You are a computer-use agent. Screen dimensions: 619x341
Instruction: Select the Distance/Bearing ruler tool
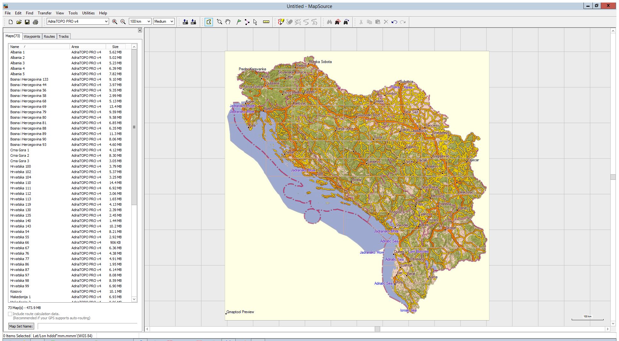coord(266,22)
